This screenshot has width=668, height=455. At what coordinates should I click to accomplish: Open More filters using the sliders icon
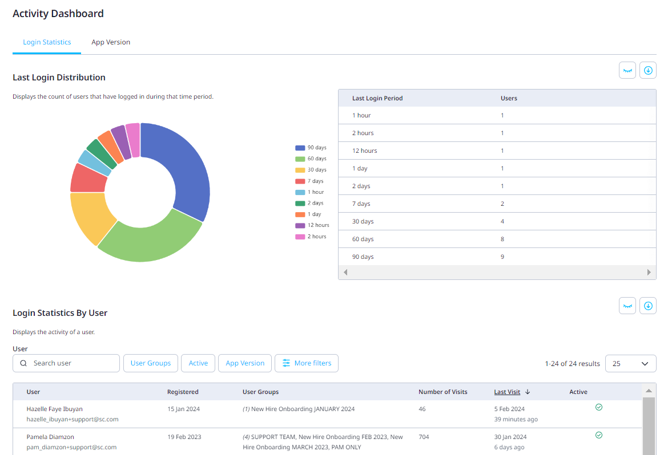(x=307, y=363)
